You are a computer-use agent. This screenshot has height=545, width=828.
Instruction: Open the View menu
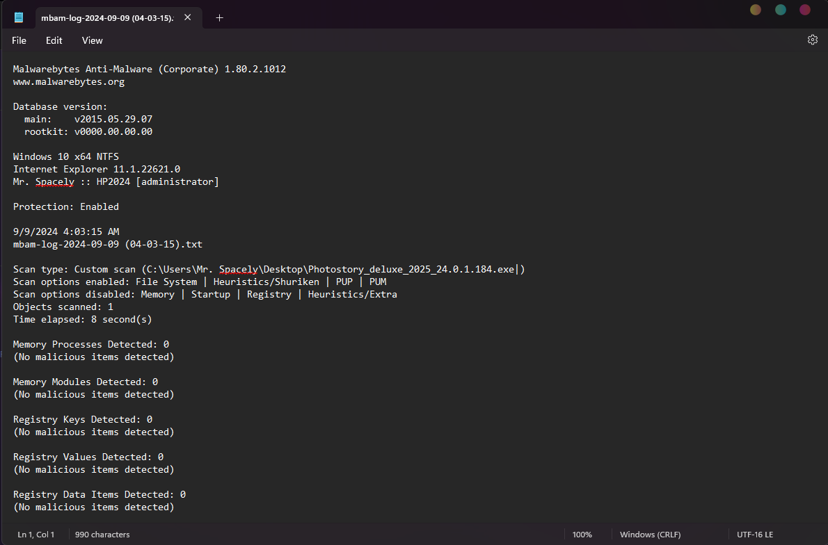click(92, 40)
